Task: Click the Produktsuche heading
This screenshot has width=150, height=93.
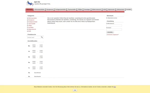Action: (x=32, y=34)
